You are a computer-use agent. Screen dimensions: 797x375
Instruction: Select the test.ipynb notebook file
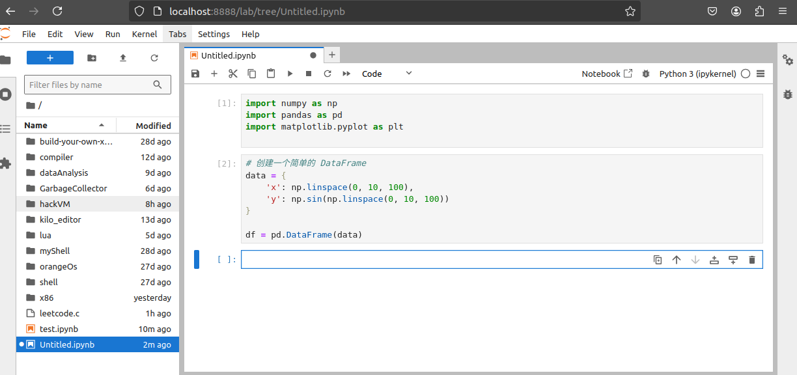98,329
